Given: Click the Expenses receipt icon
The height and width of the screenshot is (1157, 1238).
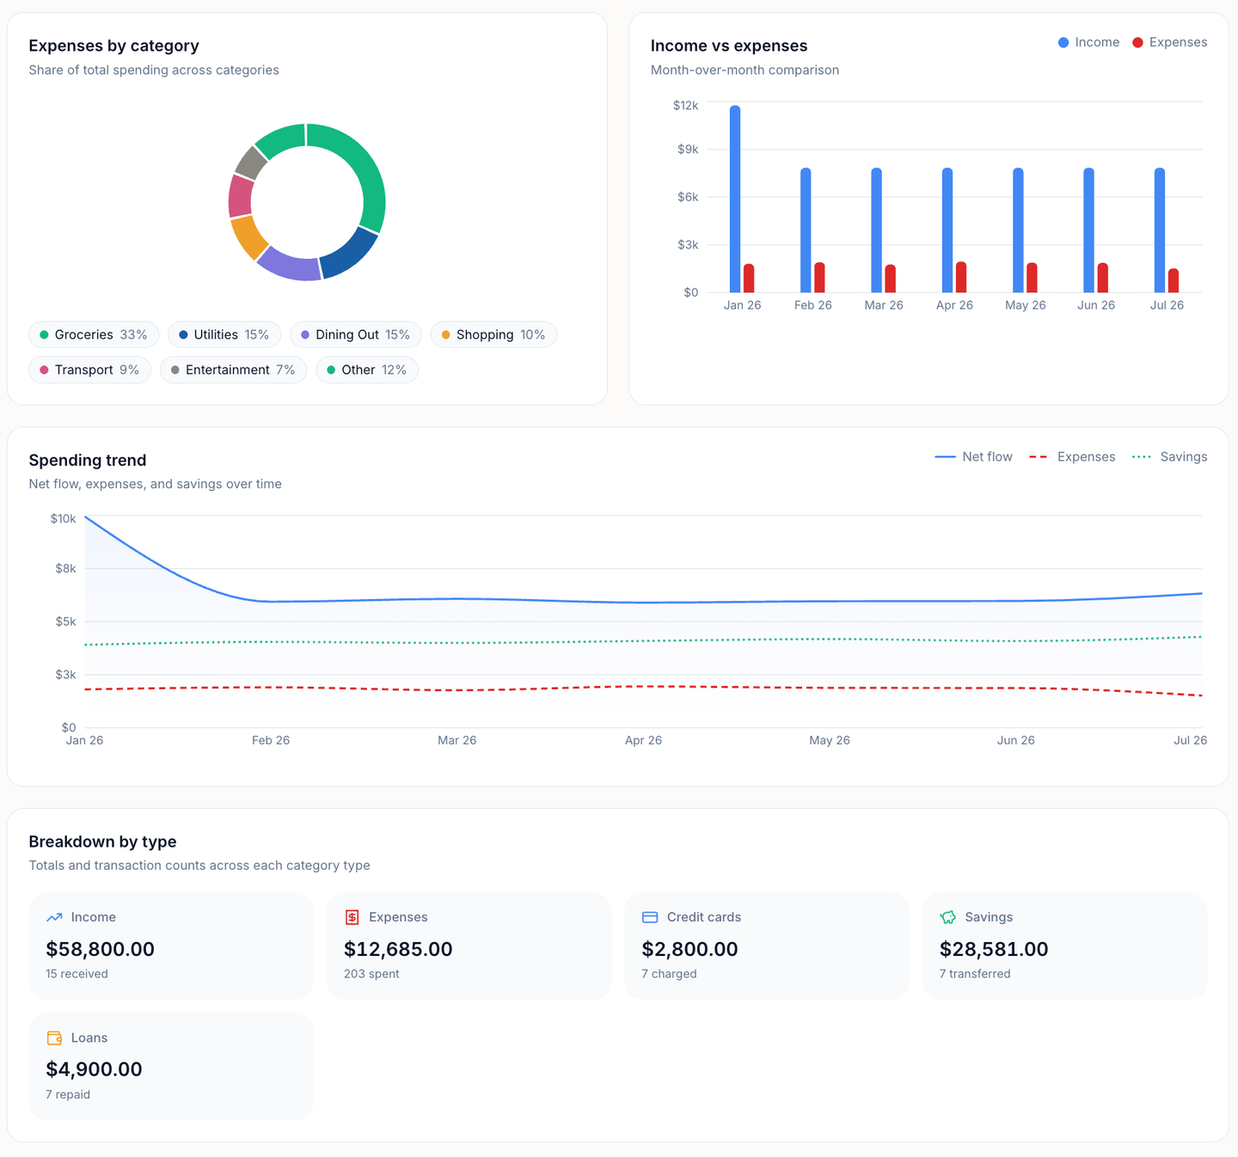Looking at the screenshot, I should pos(352,917).
